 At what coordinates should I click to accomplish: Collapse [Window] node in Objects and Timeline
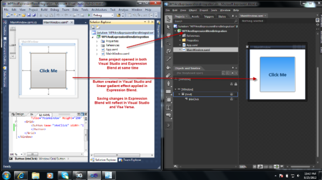coord(175,89)
